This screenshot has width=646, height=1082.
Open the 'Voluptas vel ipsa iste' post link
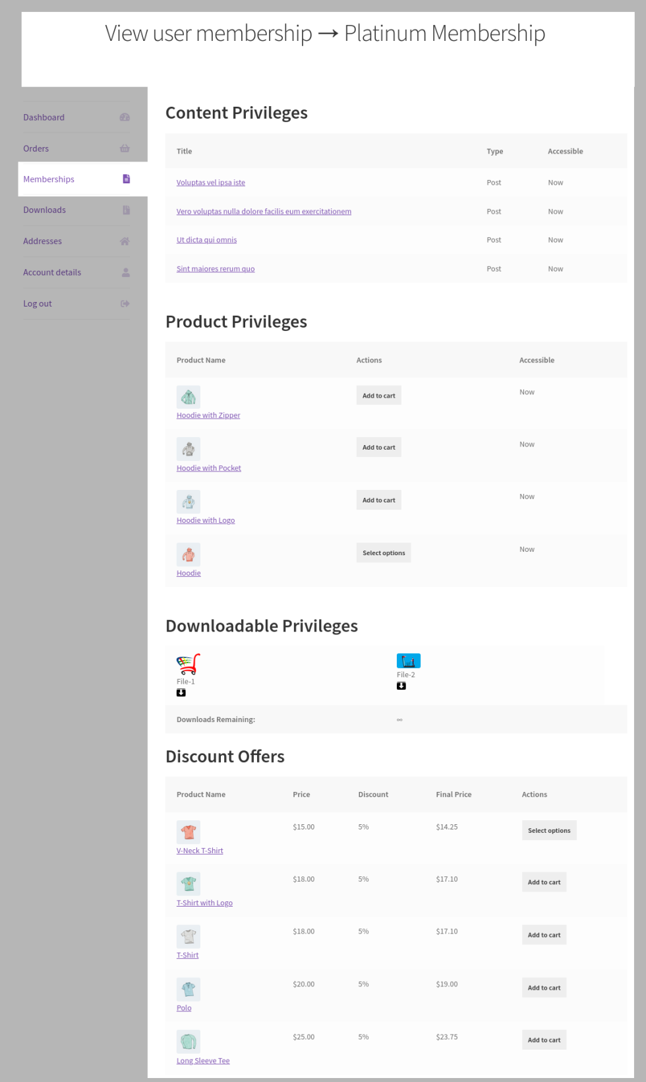(210, 183)
